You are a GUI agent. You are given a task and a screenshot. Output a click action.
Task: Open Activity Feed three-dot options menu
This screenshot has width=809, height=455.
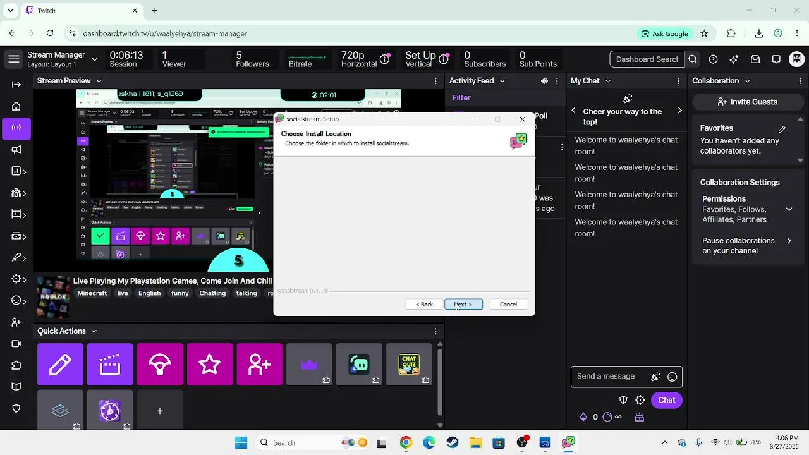(557, 81)
